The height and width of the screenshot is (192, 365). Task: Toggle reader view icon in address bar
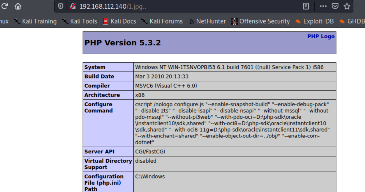(x=306, y=6)
